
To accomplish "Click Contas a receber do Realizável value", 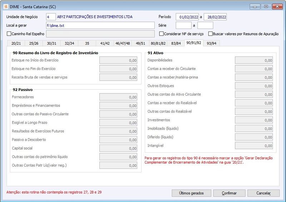I will coord(254,103).
